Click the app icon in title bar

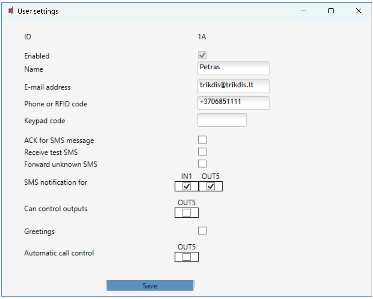[x=11, y=11]
